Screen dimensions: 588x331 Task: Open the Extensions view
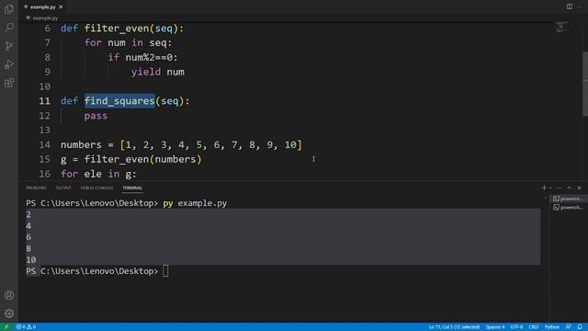[9, 83]
